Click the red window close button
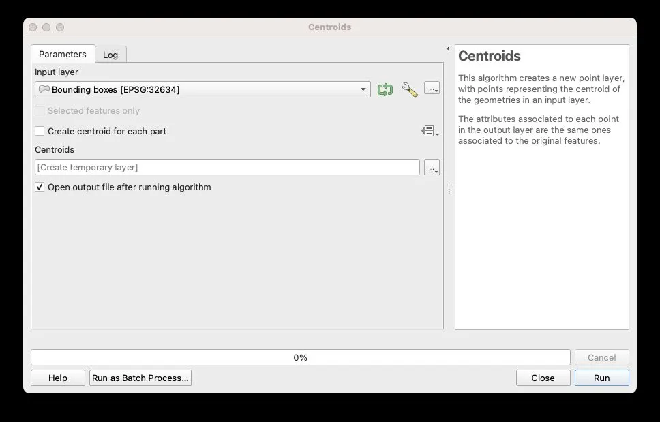Image resolution: width=660 pixels, height=422 pixels. 33,27
